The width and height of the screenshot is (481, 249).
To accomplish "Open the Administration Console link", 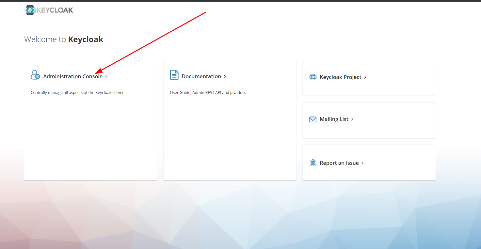I will pyautogui.click(x=73, y=76).
